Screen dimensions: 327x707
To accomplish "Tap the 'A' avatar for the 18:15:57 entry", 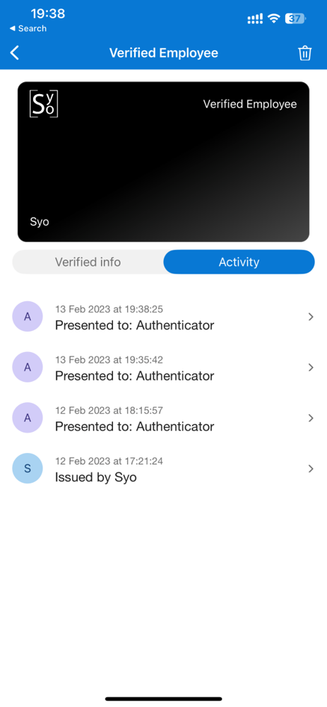I will click(x=28, y=418).
